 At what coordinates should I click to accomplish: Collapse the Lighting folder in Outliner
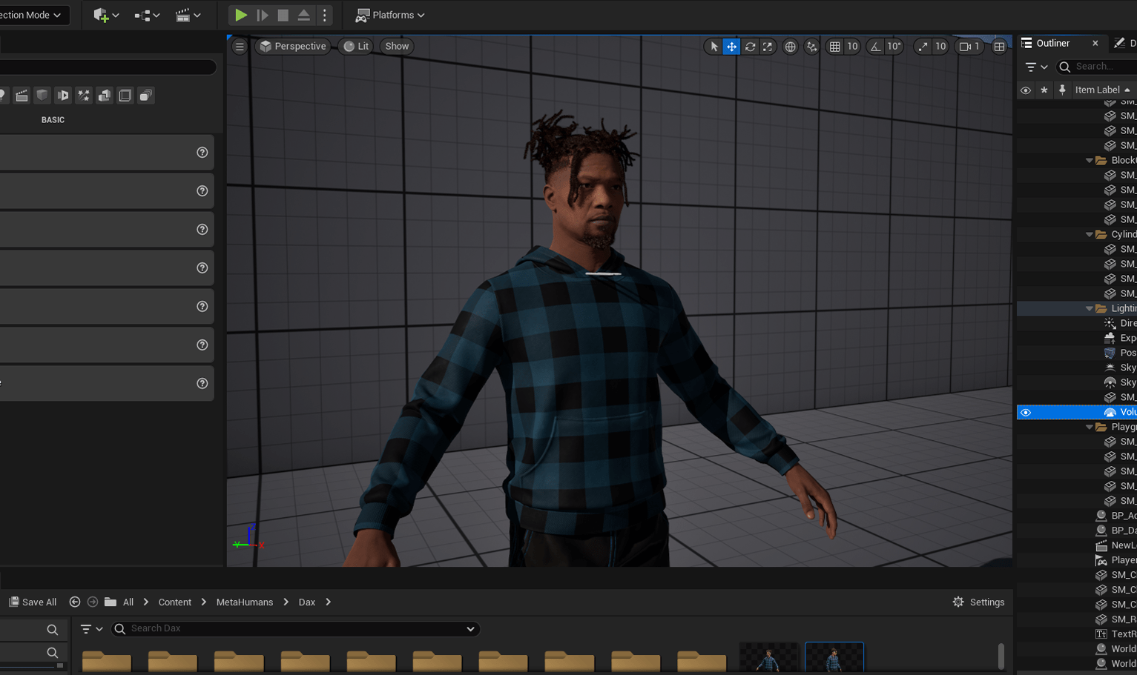click(1090, 309)
